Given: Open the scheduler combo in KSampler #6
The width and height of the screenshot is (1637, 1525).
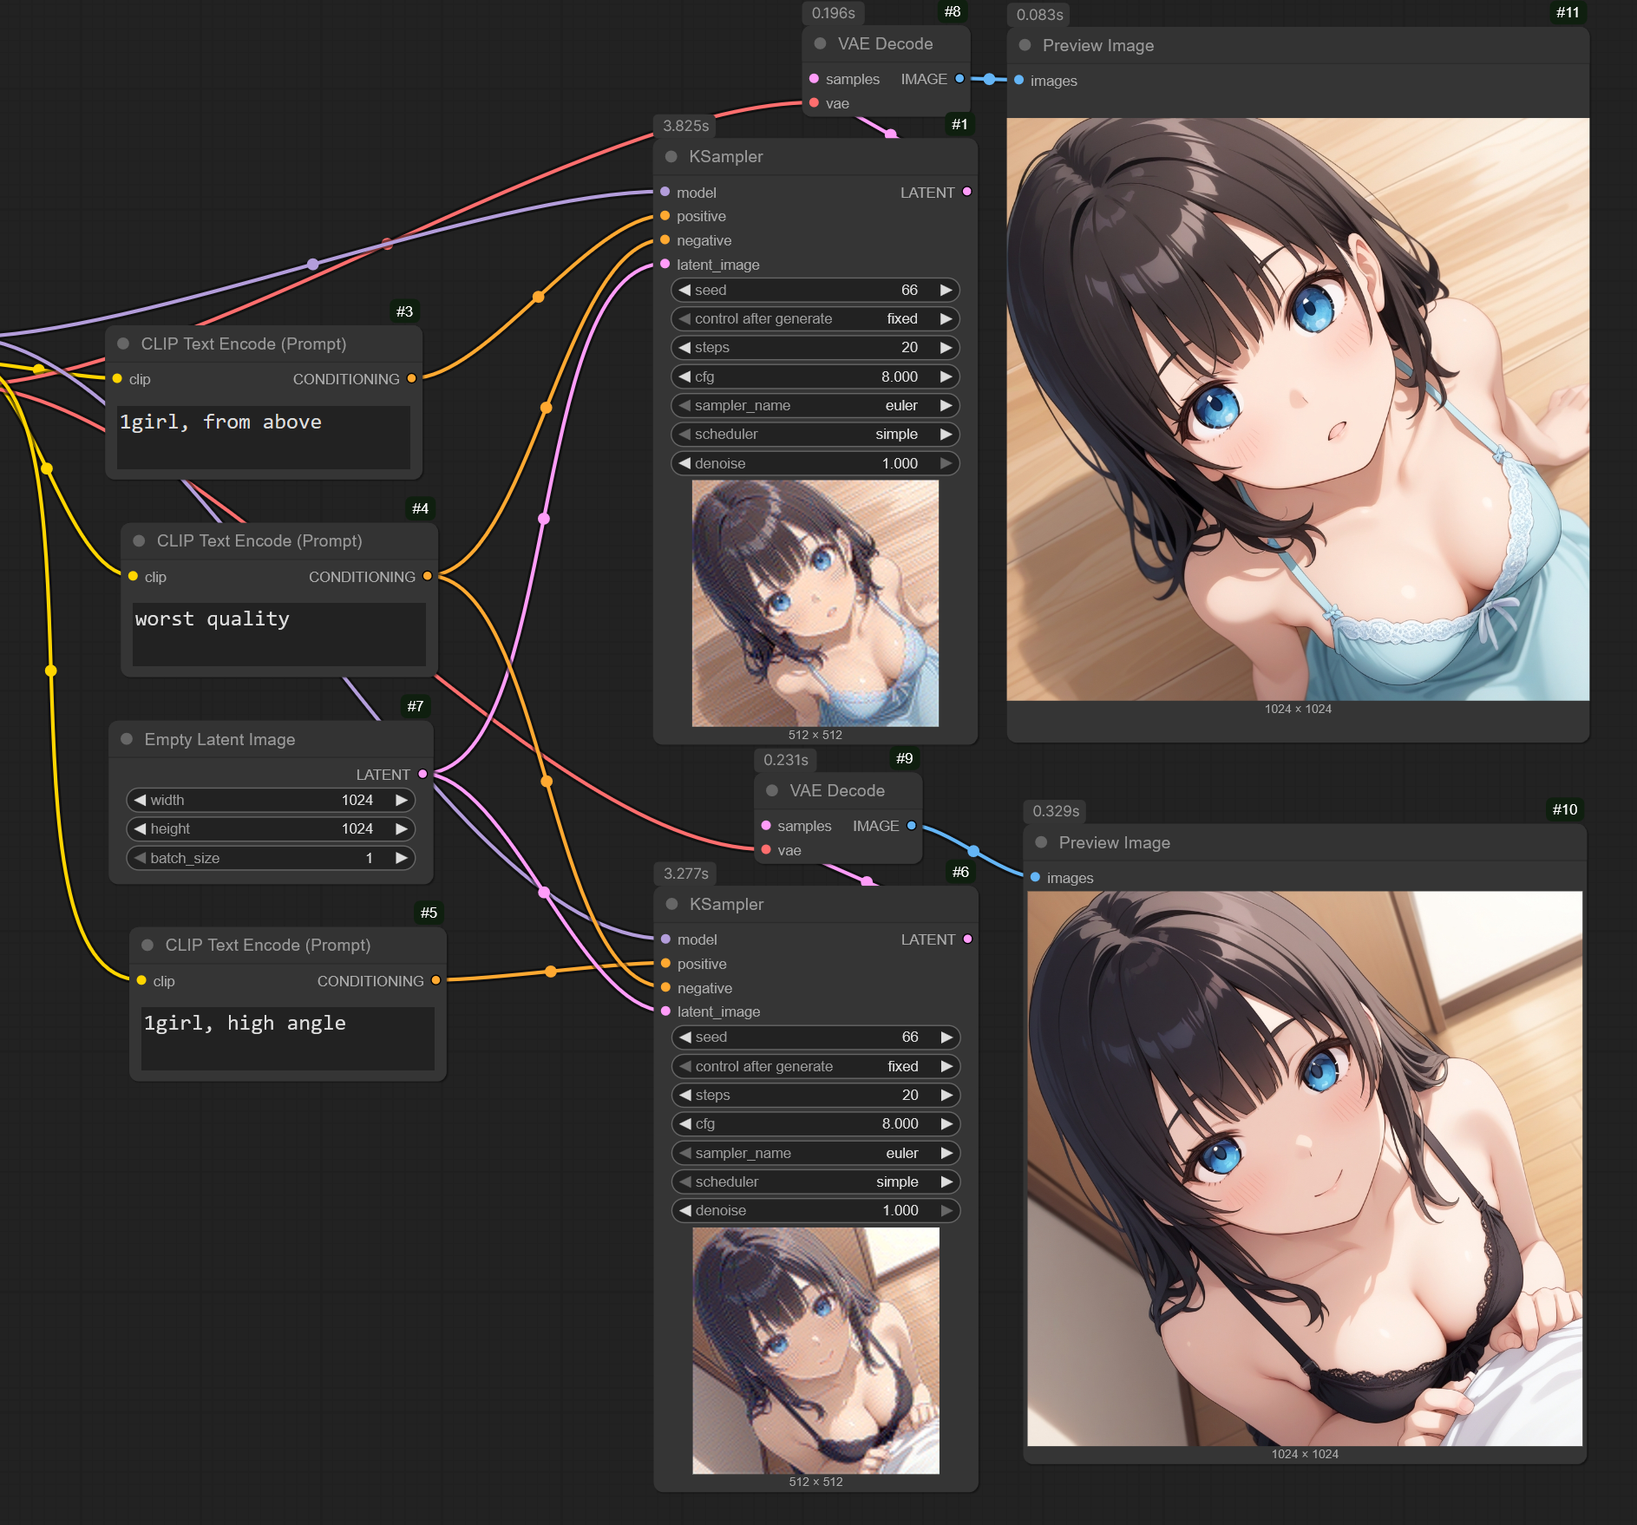Looking at the screenshot, I should 816,1181.
